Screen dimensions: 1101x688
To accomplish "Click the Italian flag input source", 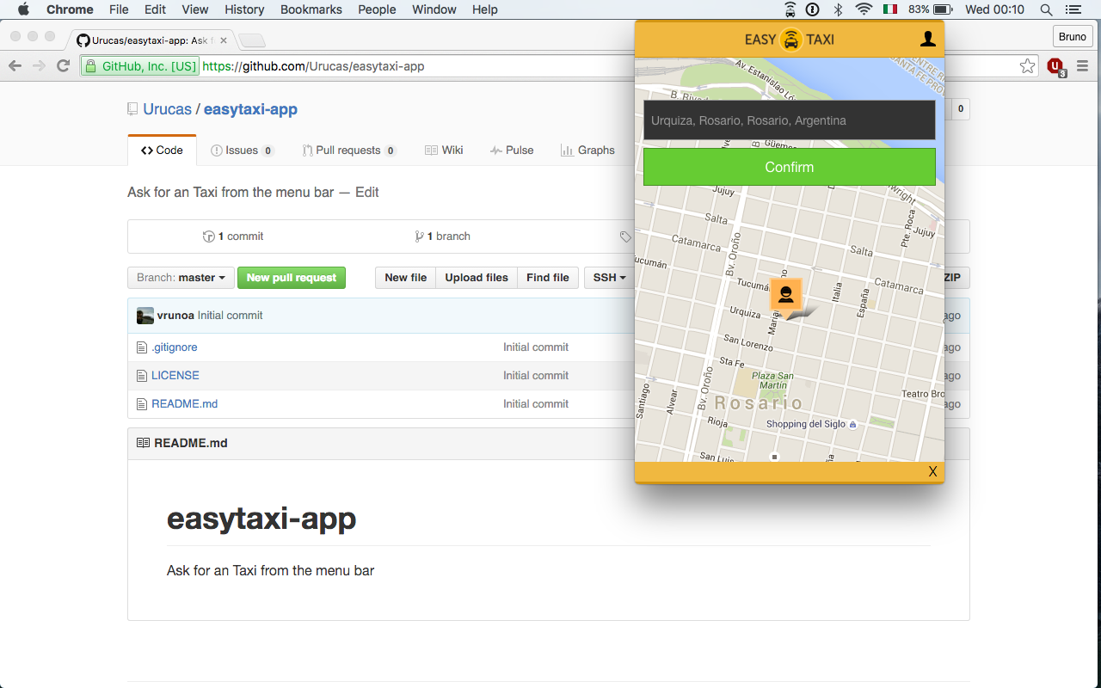I will coord(890,9).
